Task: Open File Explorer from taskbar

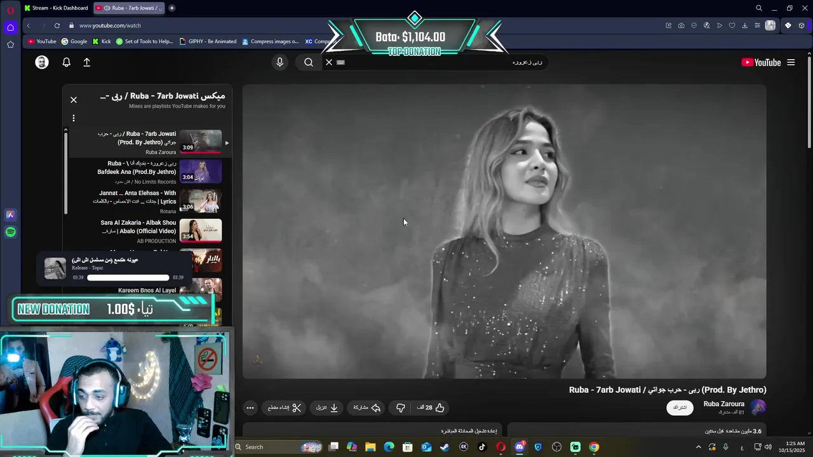Action: [x=370, y=447]
